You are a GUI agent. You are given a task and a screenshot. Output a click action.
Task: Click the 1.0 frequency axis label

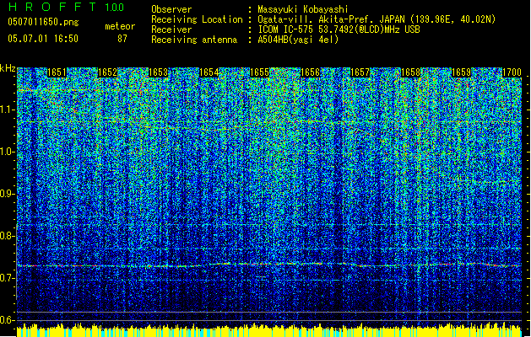pyautogui.click(x=8, y=152)
